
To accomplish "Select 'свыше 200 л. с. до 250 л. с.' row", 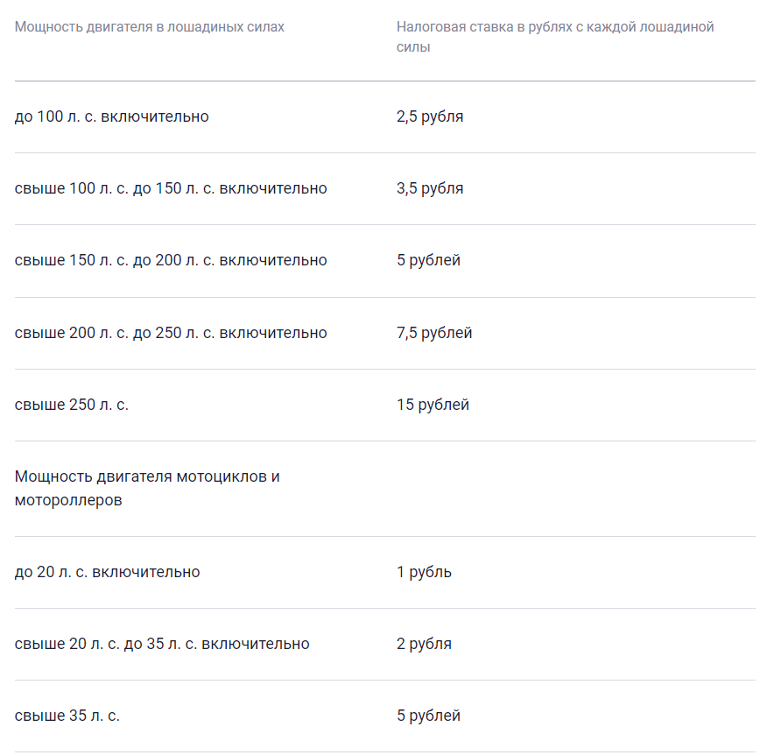I will (171, 333).
